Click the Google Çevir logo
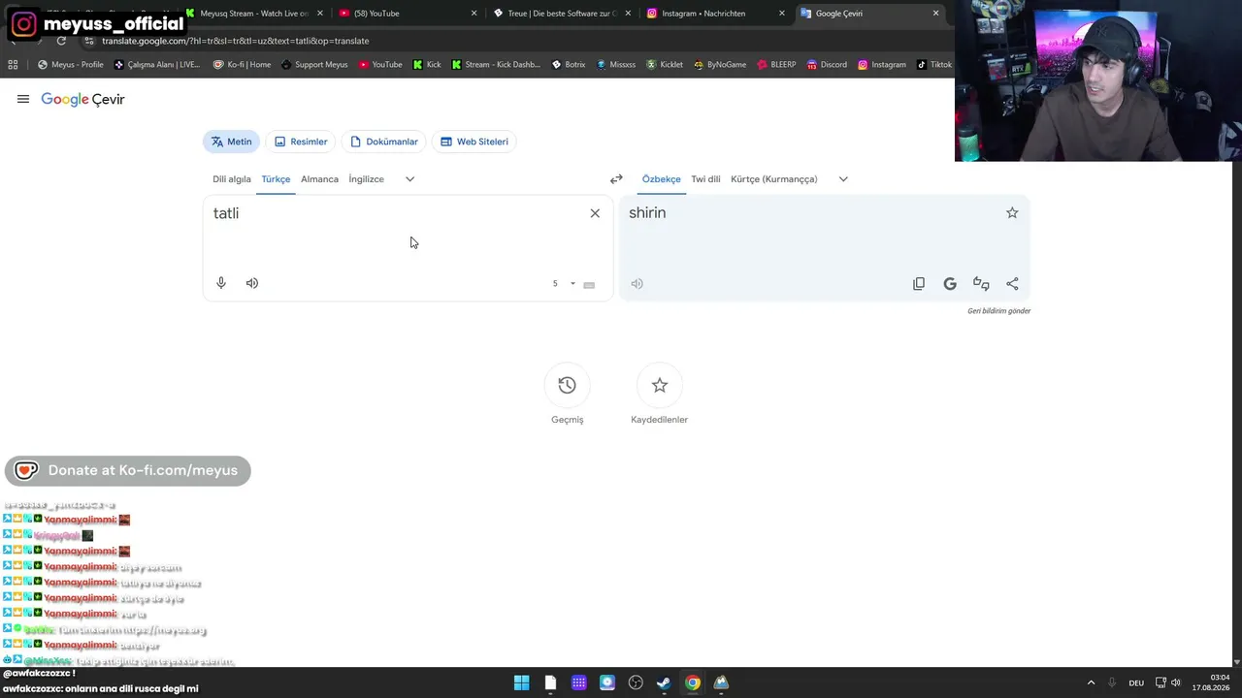This screenshot has width=1242, height=698. (82, 99)
